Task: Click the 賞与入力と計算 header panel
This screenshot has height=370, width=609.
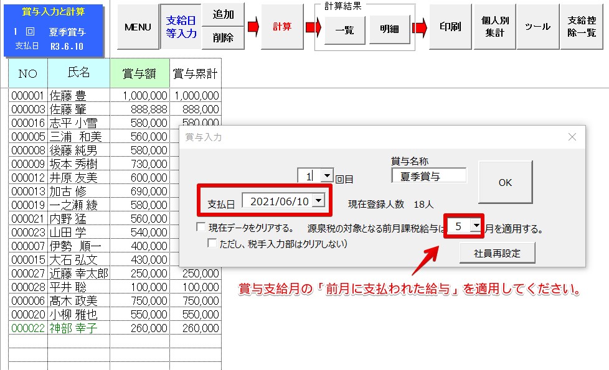Action: coord(54,30)
